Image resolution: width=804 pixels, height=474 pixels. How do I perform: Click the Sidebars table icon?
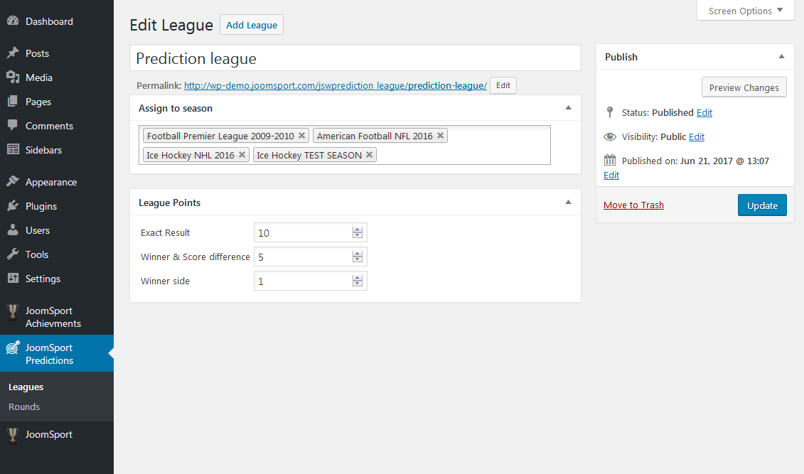13,149
